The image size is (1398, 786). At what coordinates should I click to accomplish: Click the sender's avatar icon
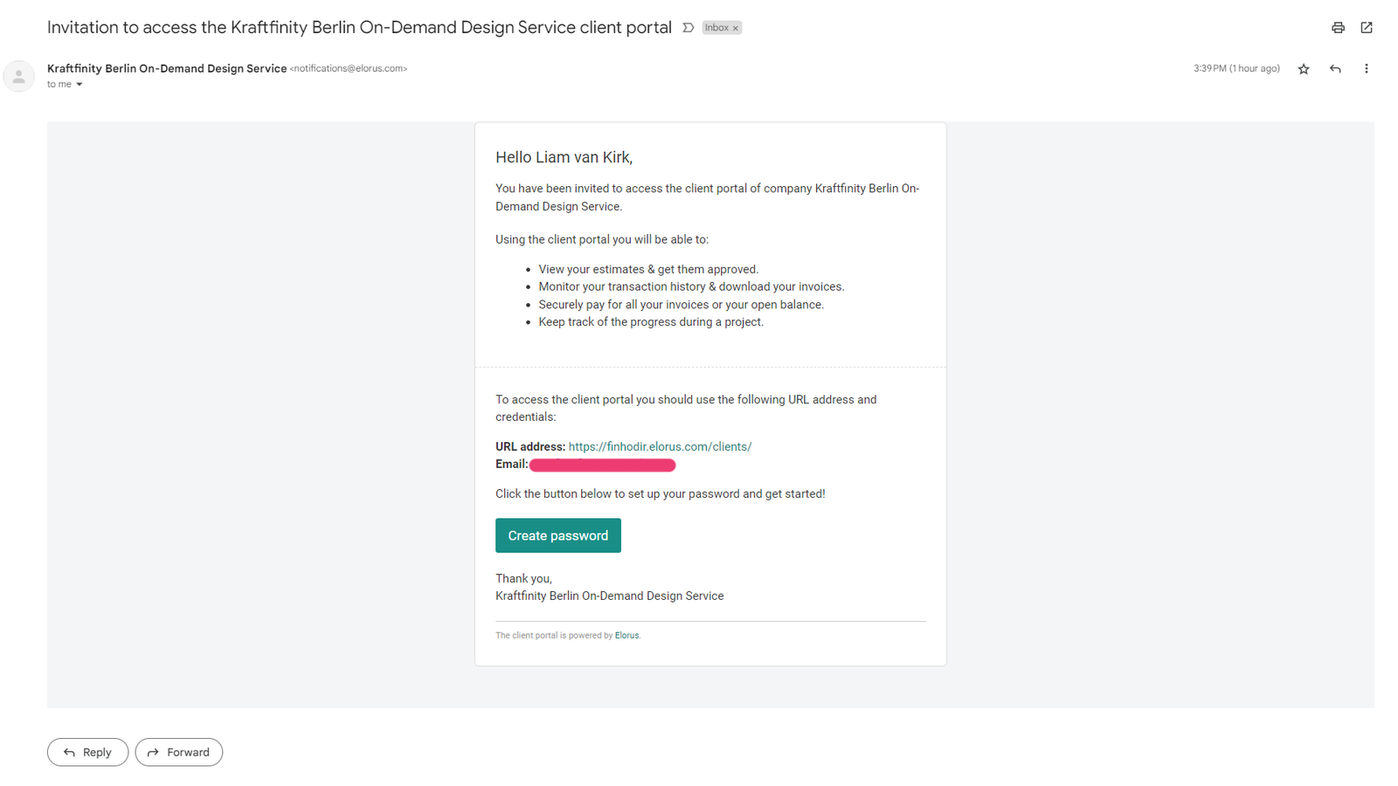tap(18, 76)
